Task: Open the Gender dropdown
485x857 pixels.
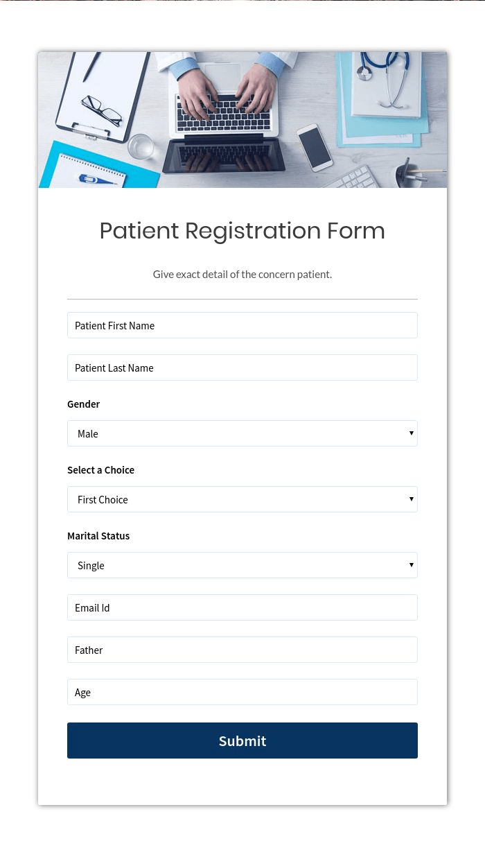Action: 242,433
